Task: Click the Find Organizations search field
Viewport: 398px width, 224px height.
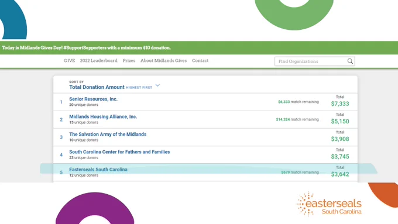Action: point(314,61)
